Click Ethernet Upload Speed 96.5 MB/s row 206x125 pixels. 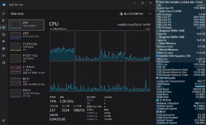tap(180, 106)
